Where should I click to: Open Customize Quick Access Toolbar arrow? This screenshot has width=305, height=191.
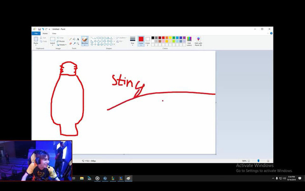tap(49, 29)
